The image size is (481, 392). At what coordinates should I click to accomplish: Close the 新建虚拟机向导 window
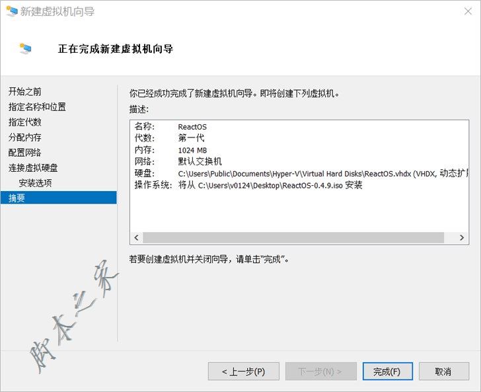(467, 11)
